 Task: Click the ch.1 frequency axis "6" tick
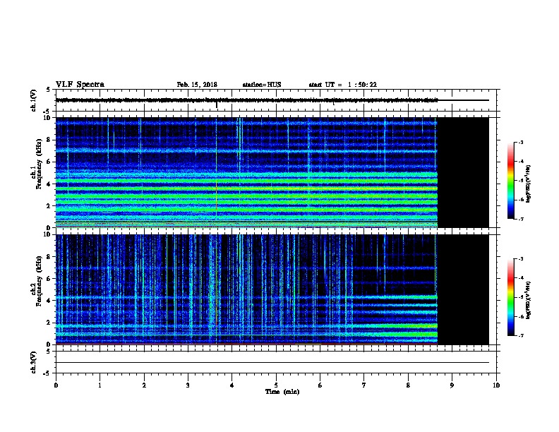49,162
